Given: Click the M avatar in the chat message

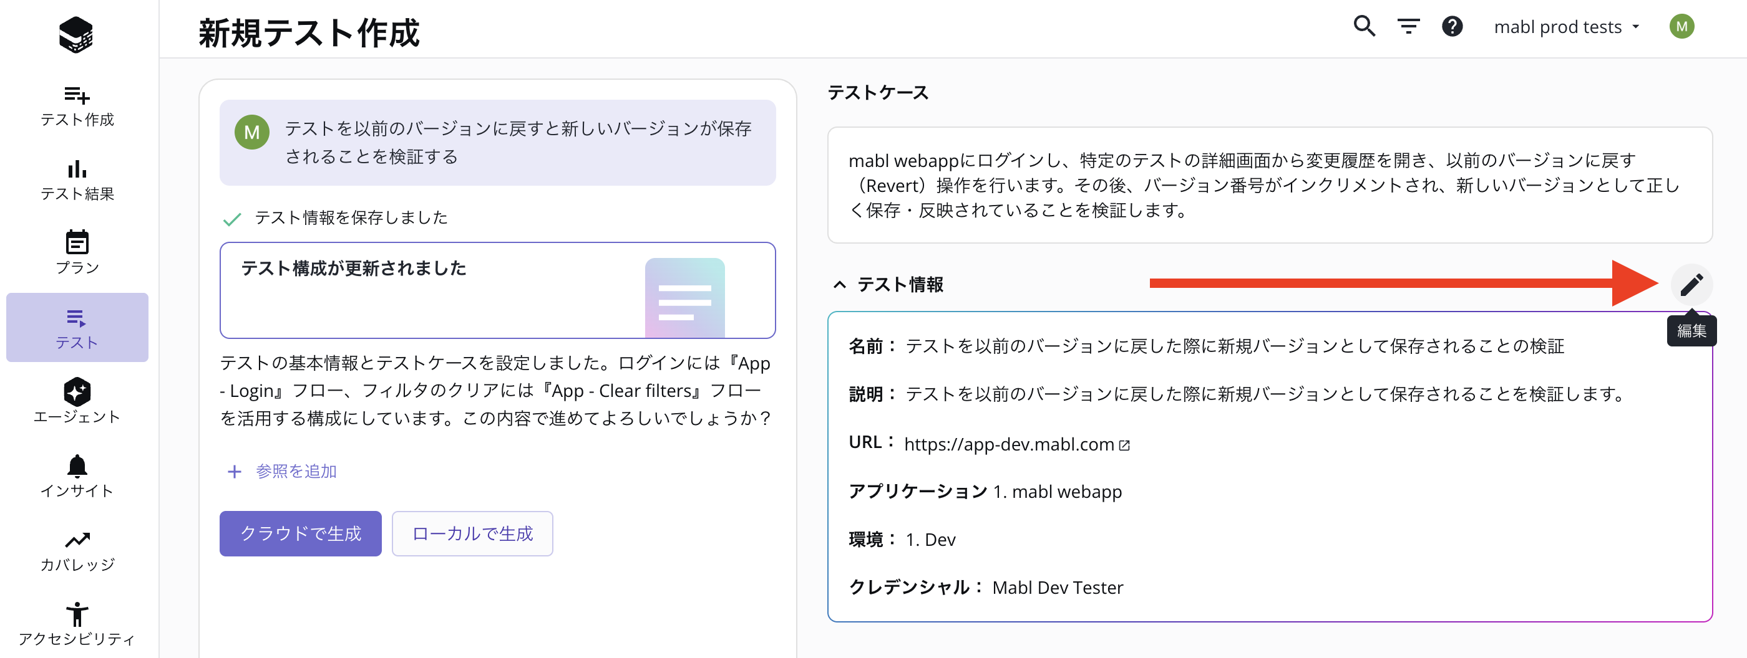Looking at the screenshot, I should [x=251, y=133].
